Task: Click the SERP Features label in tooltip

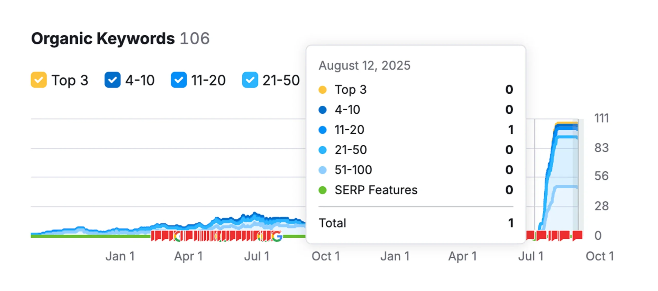Action: click(376, 190)
